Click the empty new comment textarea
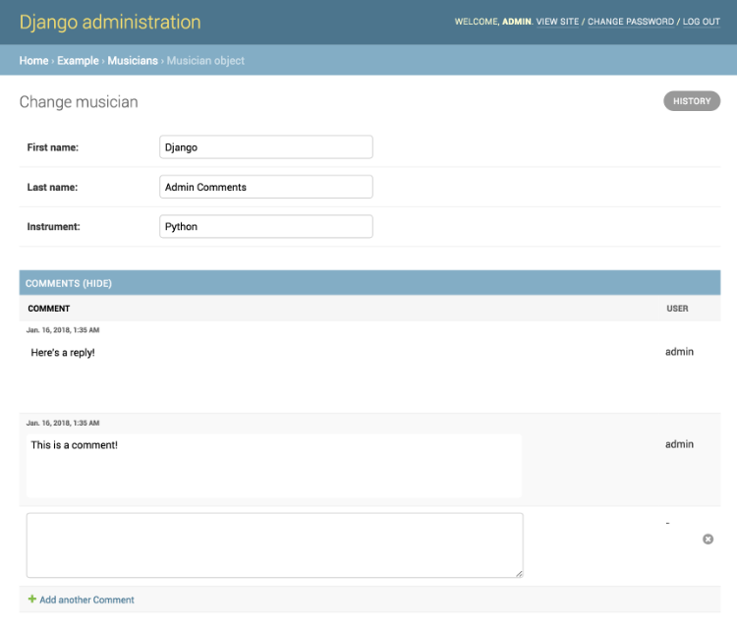 pos(275,545)
